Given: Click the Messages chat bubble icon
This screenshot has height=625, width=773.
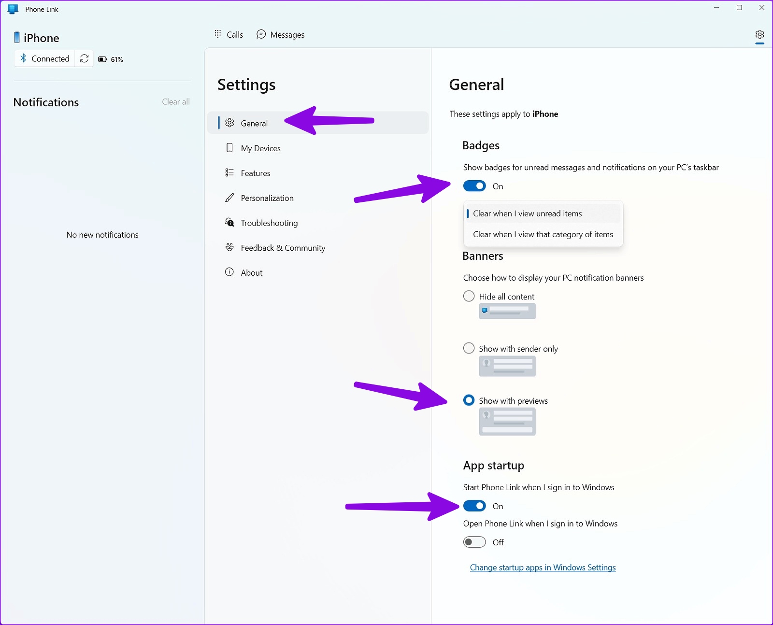Looking at the screenshot, I should (x=261, y=34).
